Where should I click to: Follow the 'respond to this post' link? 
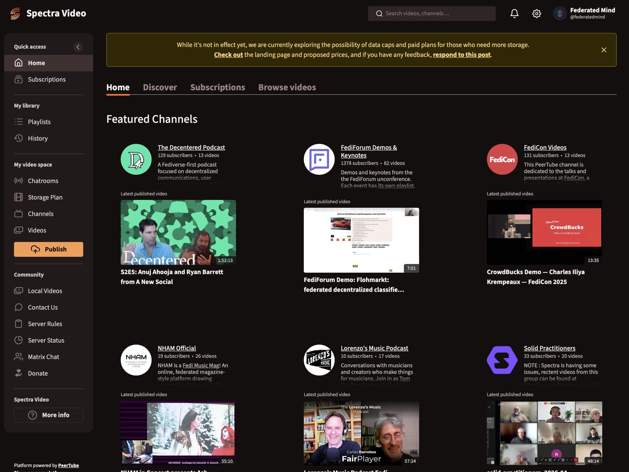[462, 54]
